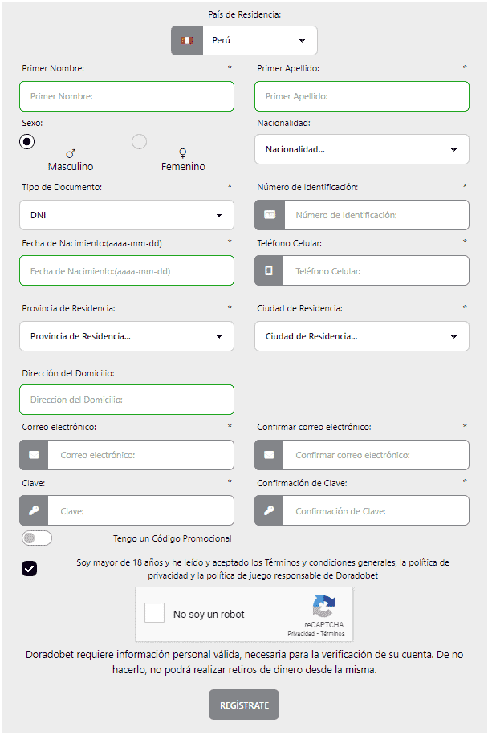Screen dimensions: 488x735
Task: Click the envelope icon beside Confirmar correo electrónico
Action: point(270,455)
